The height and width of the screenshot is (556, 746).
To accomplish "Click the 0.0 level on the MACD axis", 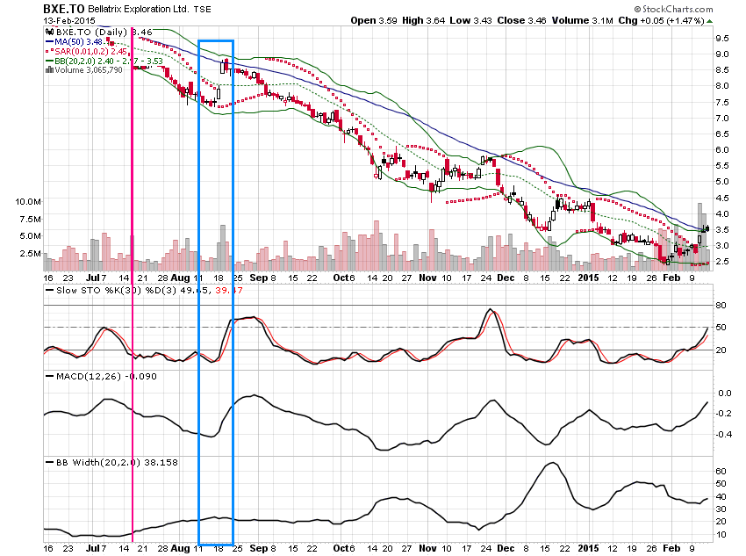I will point(725,393).
